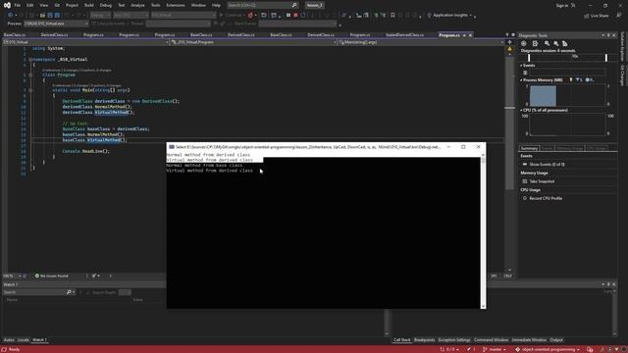Click Show Events link
The image size is (628, 353).
(547, 165)
